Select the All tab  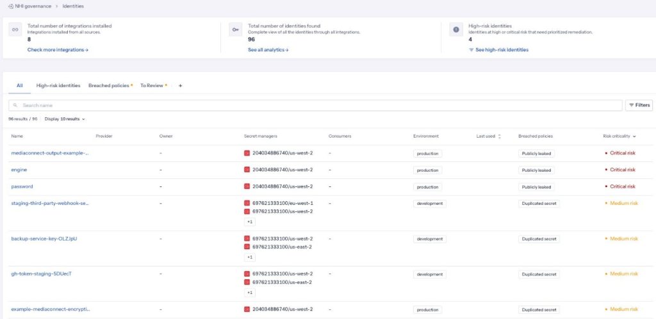(x=20, y=86)
